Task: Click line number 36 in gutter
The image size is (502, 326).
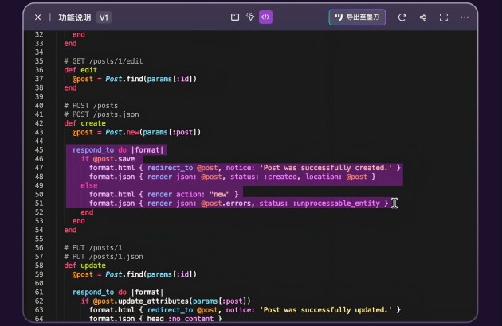Action: pyautogui.click(x=39, y=70)
